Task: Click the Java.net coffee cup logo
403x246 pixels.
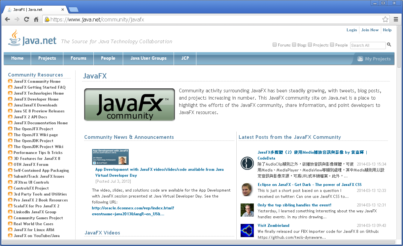Action: point(14,38)
